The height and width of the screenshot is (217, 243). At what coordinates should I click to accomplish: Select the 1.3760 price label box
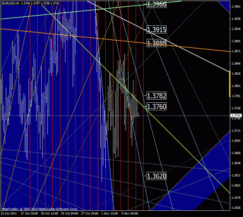coord(157,106)
